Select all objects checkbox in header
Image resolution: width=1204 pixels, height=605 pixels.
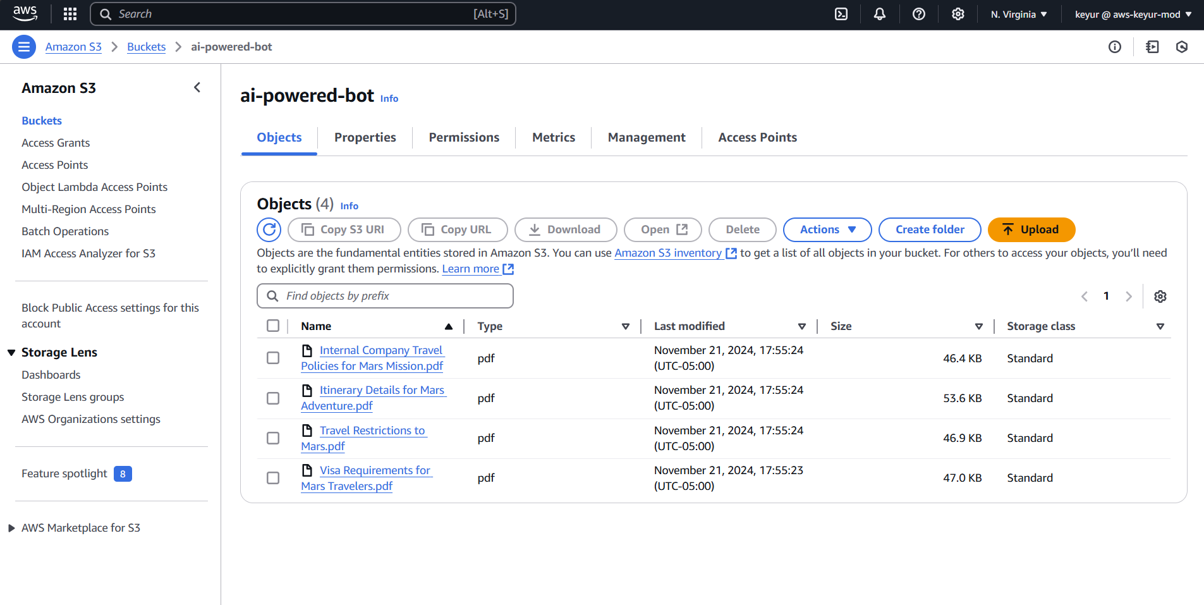tap(273, 326)
